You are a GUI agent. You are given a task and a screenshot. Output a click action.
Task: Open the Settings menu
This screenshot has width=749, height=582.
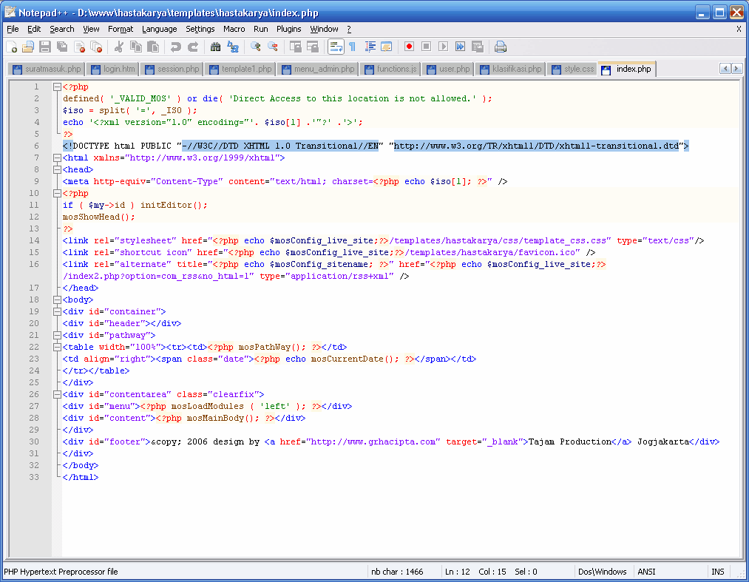coord(200,29)
